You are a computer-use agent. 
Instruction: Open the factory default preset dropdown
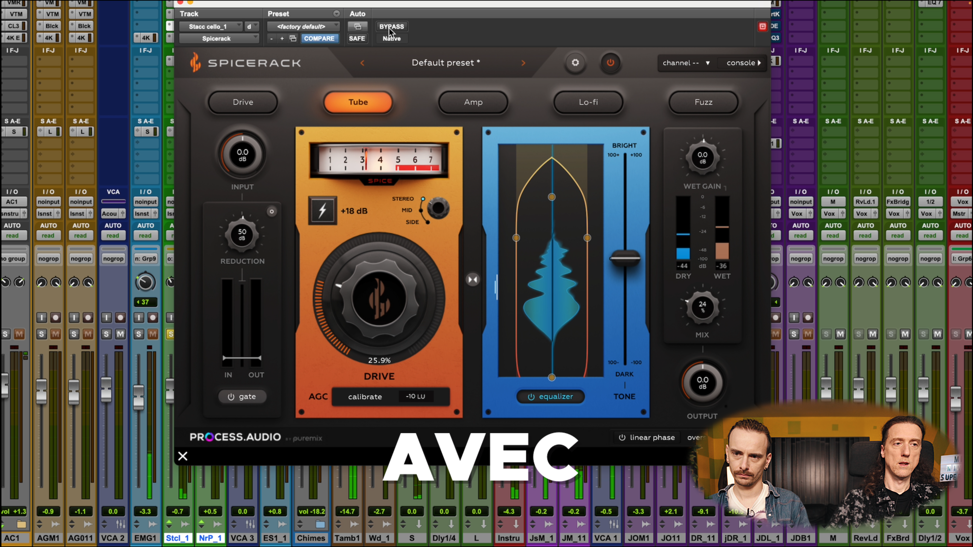coord(303,27)
